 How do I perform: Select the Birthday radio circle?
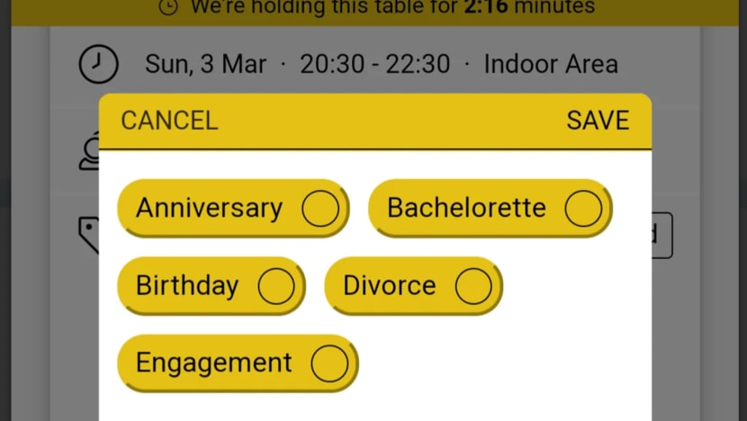276,286
